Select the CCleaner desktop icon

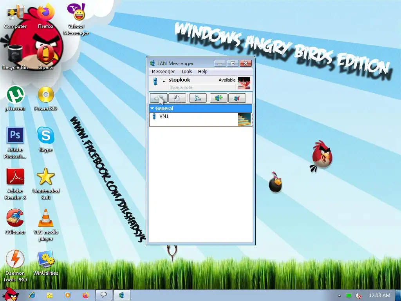tap(15, 222)
